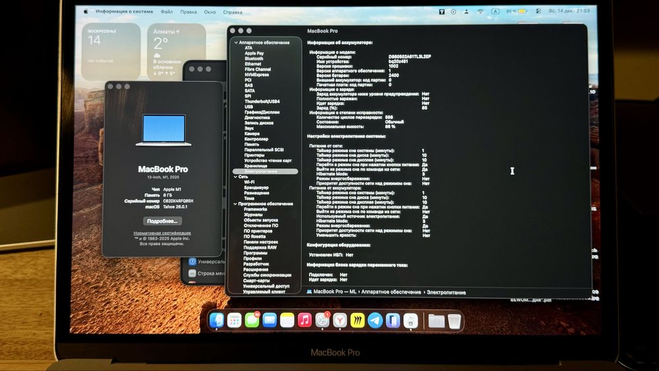Click the T-shaped menu bar icon
This screenshot has width=659, height=371.
442,12
